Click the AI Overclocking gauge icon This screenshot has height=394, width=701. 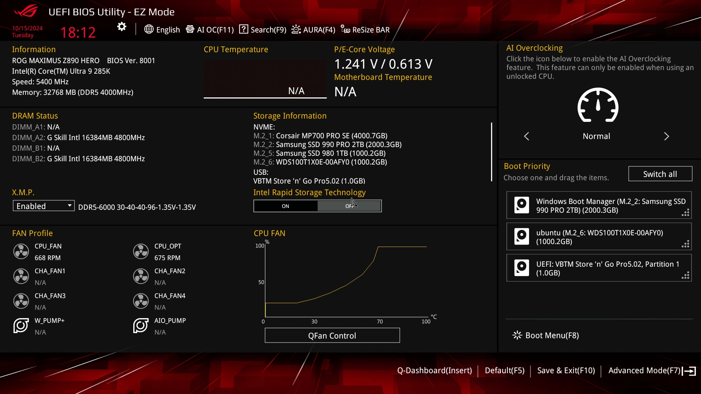(598, 105)
